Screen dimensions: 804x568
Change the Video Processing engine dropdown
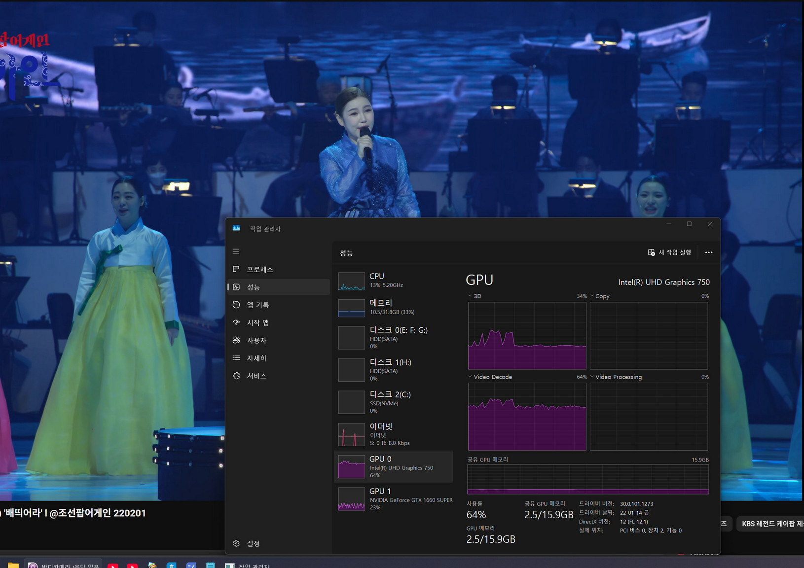(x=616, y=377)
